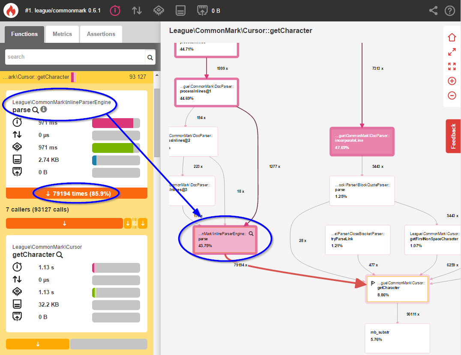
Task: Click the search magnifier button
Action: [x=150, y=57]
